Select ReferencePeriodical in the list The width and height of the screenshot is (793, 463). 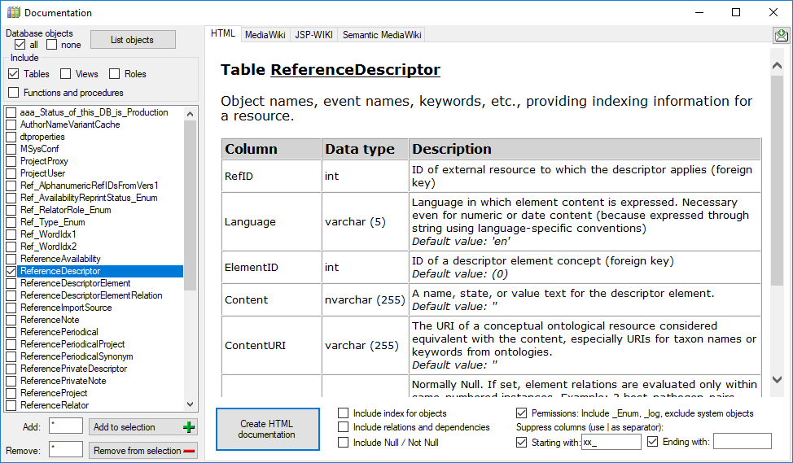(59, 332)
